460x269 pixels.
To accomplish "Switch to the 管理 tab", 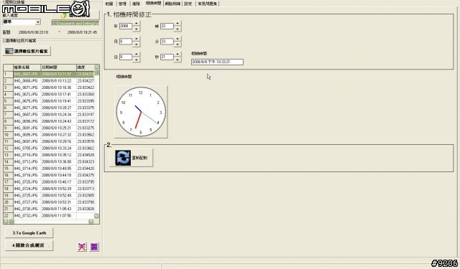I will click(x=122, y=4).
